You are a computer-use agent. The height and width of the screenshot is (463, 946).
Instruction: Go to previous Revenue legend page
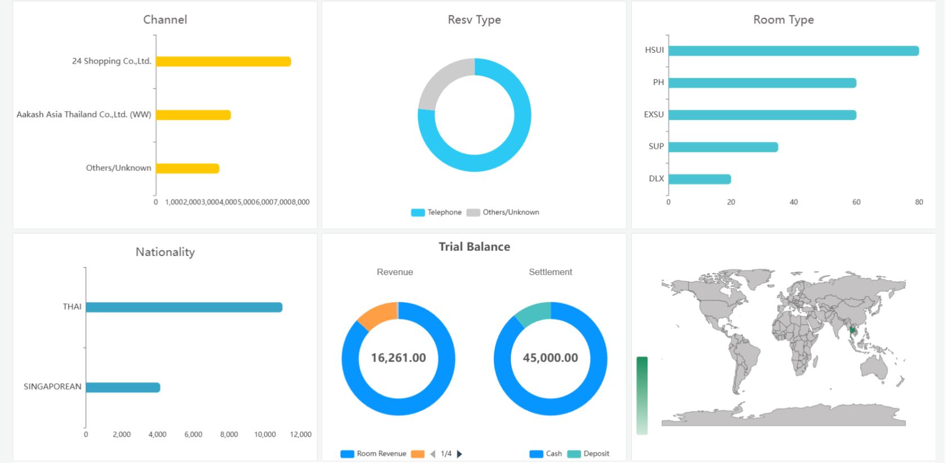coord(432,454)
